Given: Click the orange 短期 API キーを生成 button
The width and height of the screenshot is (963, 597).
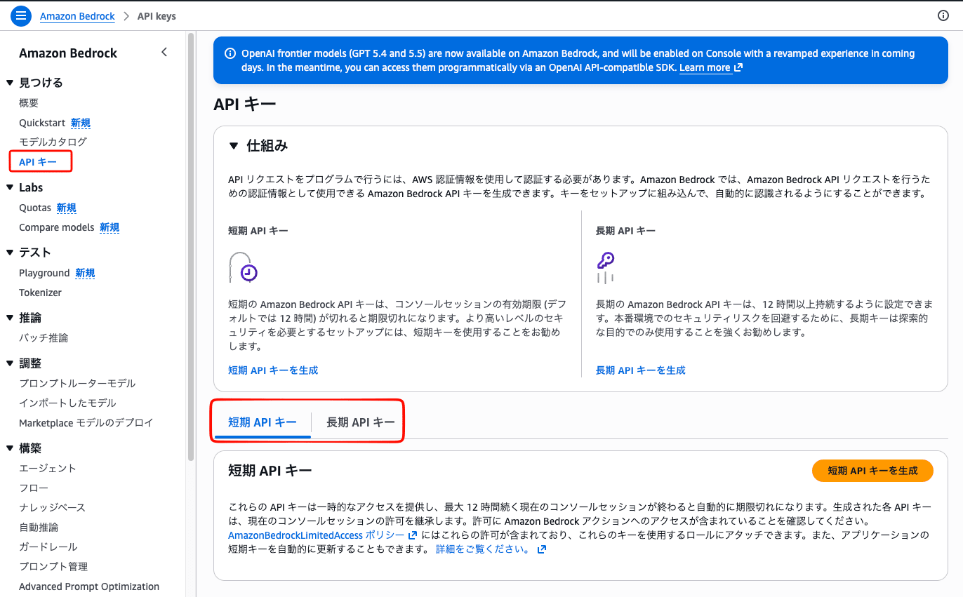Looking at the screenshot, I should pos(872,471).
